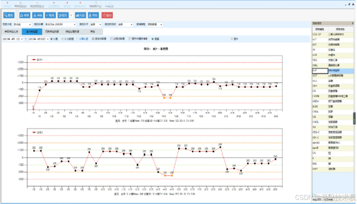Screen dimensions: 357x204
Task: Click the red power exit button
Action: (x=107, y=15)
